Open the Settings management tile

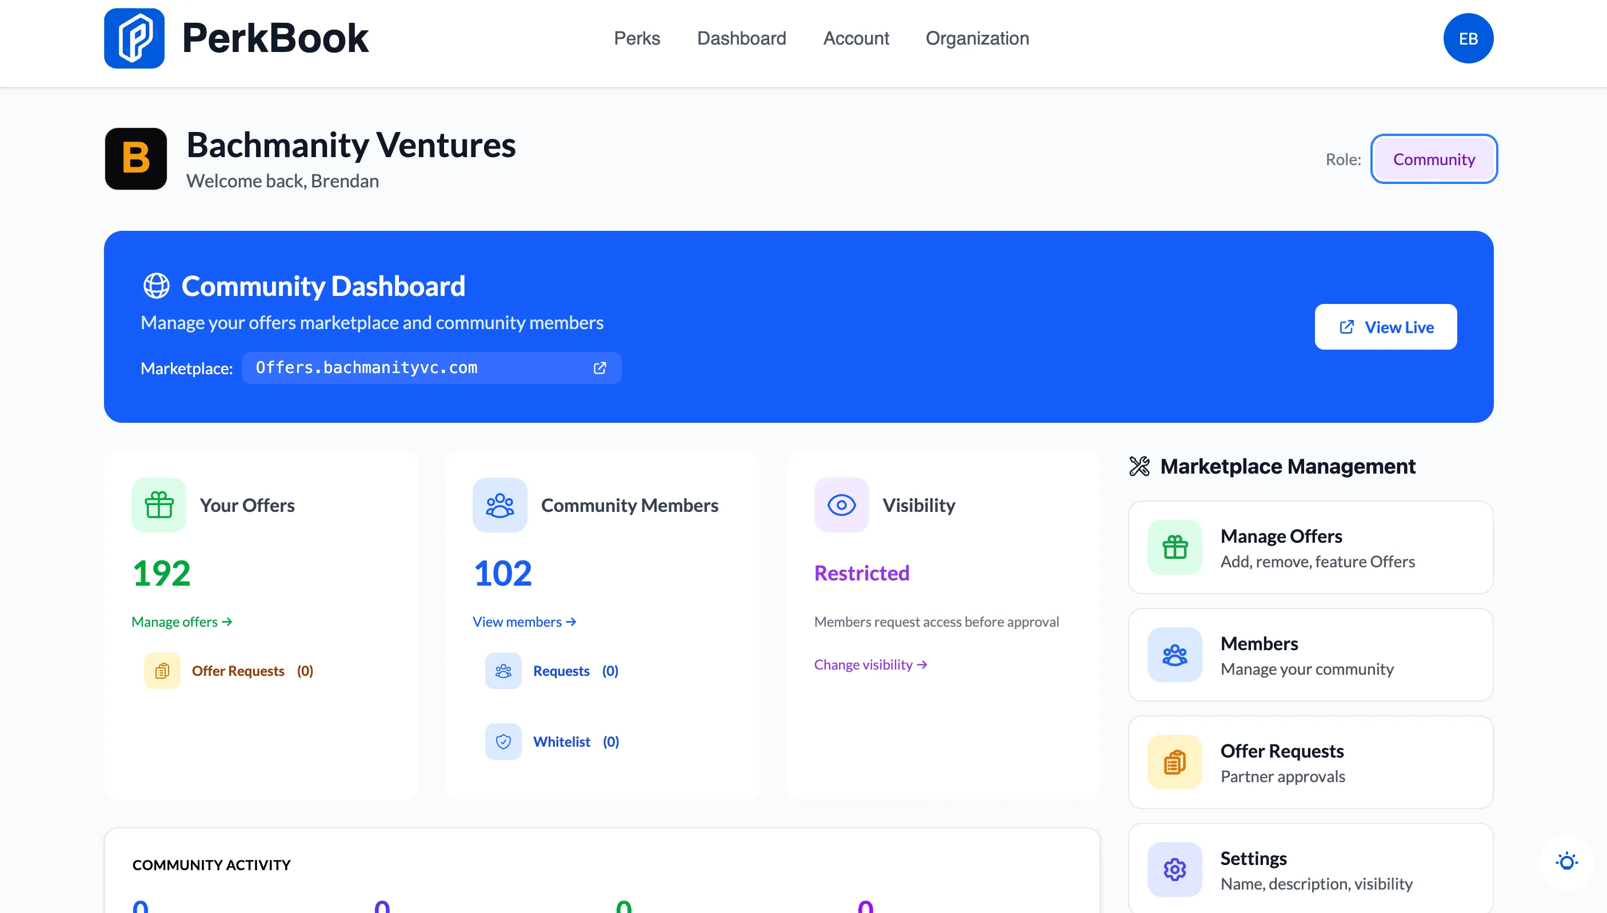point(1310,869)
